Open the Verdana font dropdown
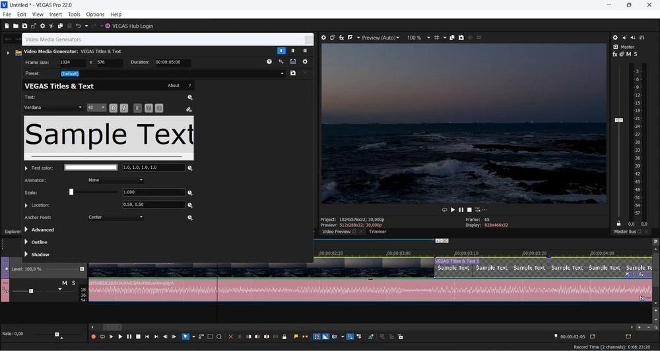Screen dimensions: 660x351 53,108
